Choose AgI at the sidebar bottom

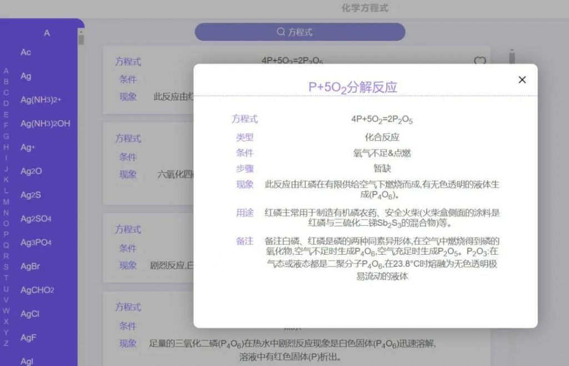[x=27, y=362]
